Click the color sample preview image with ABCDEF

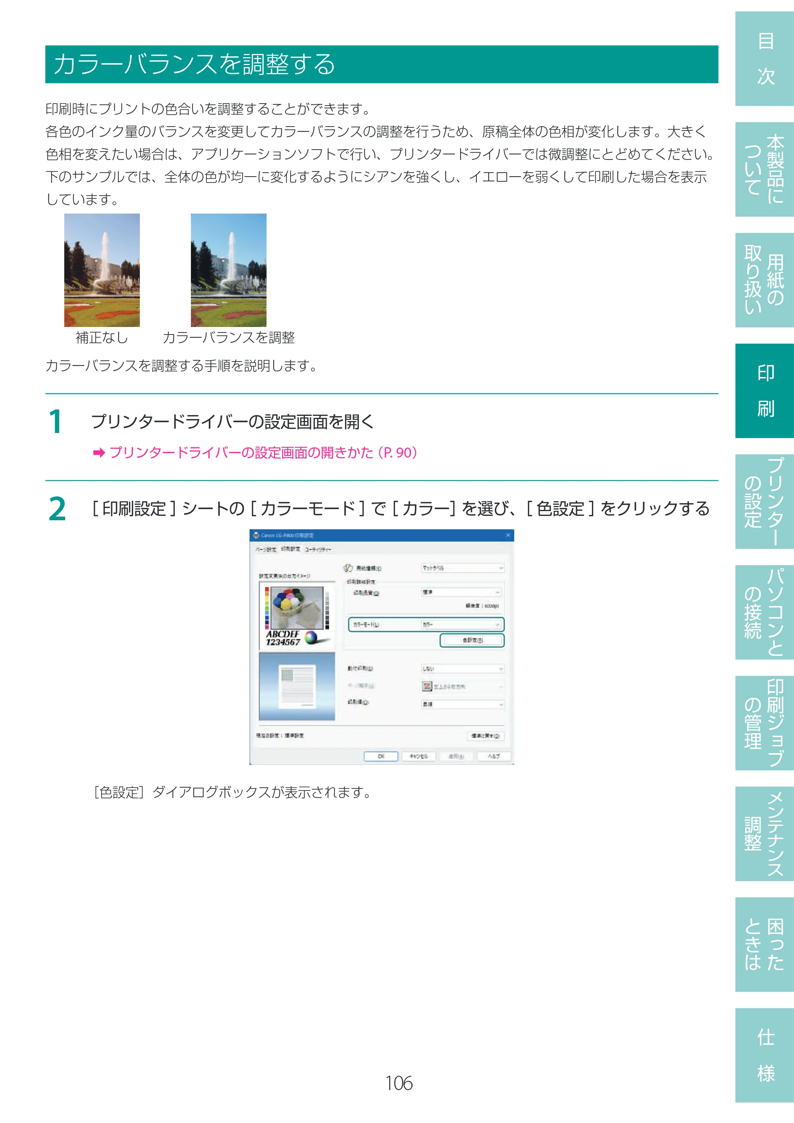point(297,616)
